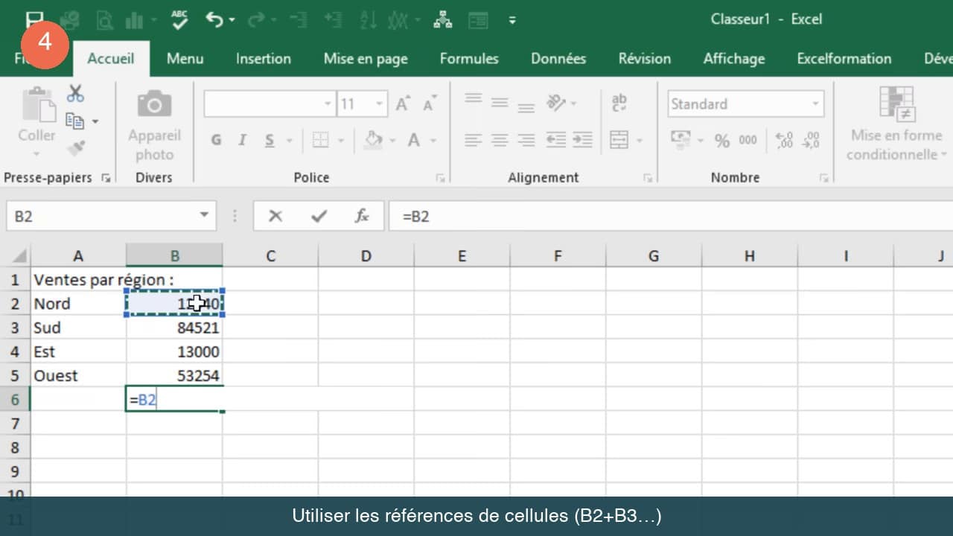Screen dimensions: 953x536
Task: Open the Révision tab
Action: pos(645,59)
